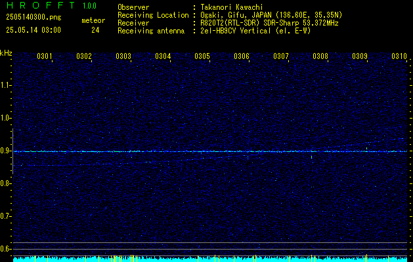This screenshot has height=262, width=413.
Task: Click the kHz axis unit label
Action: [x=6, y=53]
